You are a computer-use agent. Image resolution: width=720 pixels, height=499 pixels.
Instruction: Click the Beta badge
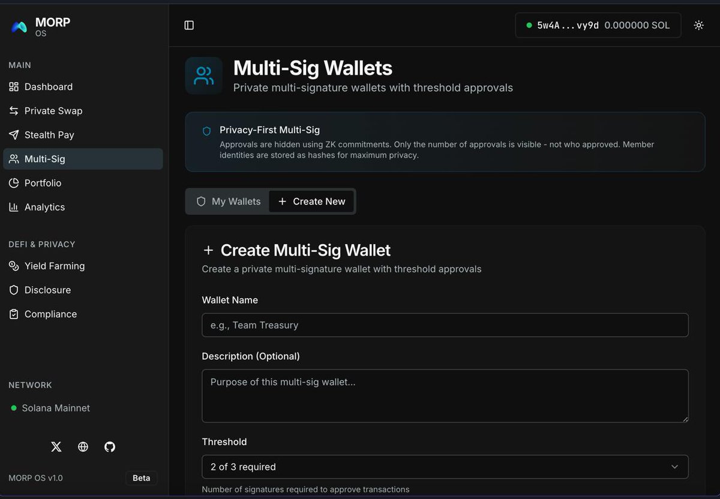tap(142, 478)
